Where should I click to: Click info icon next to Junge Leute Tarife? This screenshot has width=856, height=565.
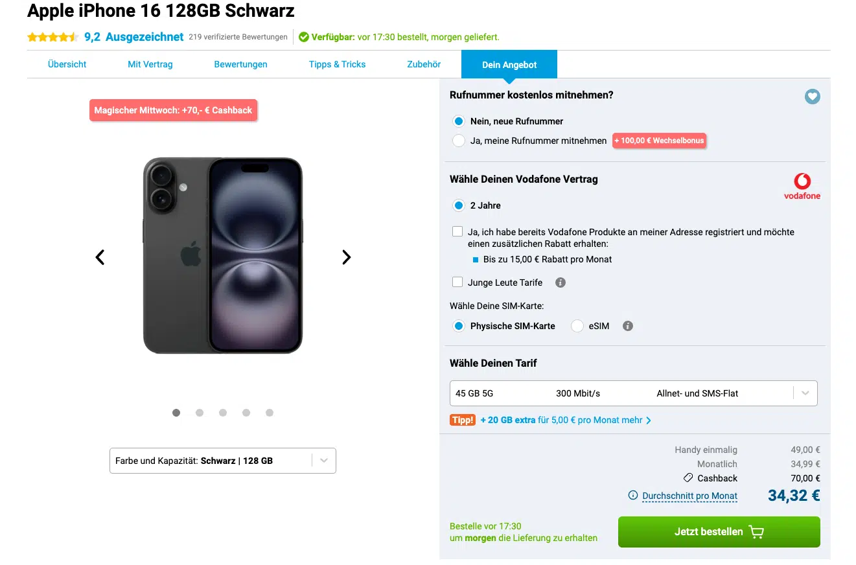point(561,282)
